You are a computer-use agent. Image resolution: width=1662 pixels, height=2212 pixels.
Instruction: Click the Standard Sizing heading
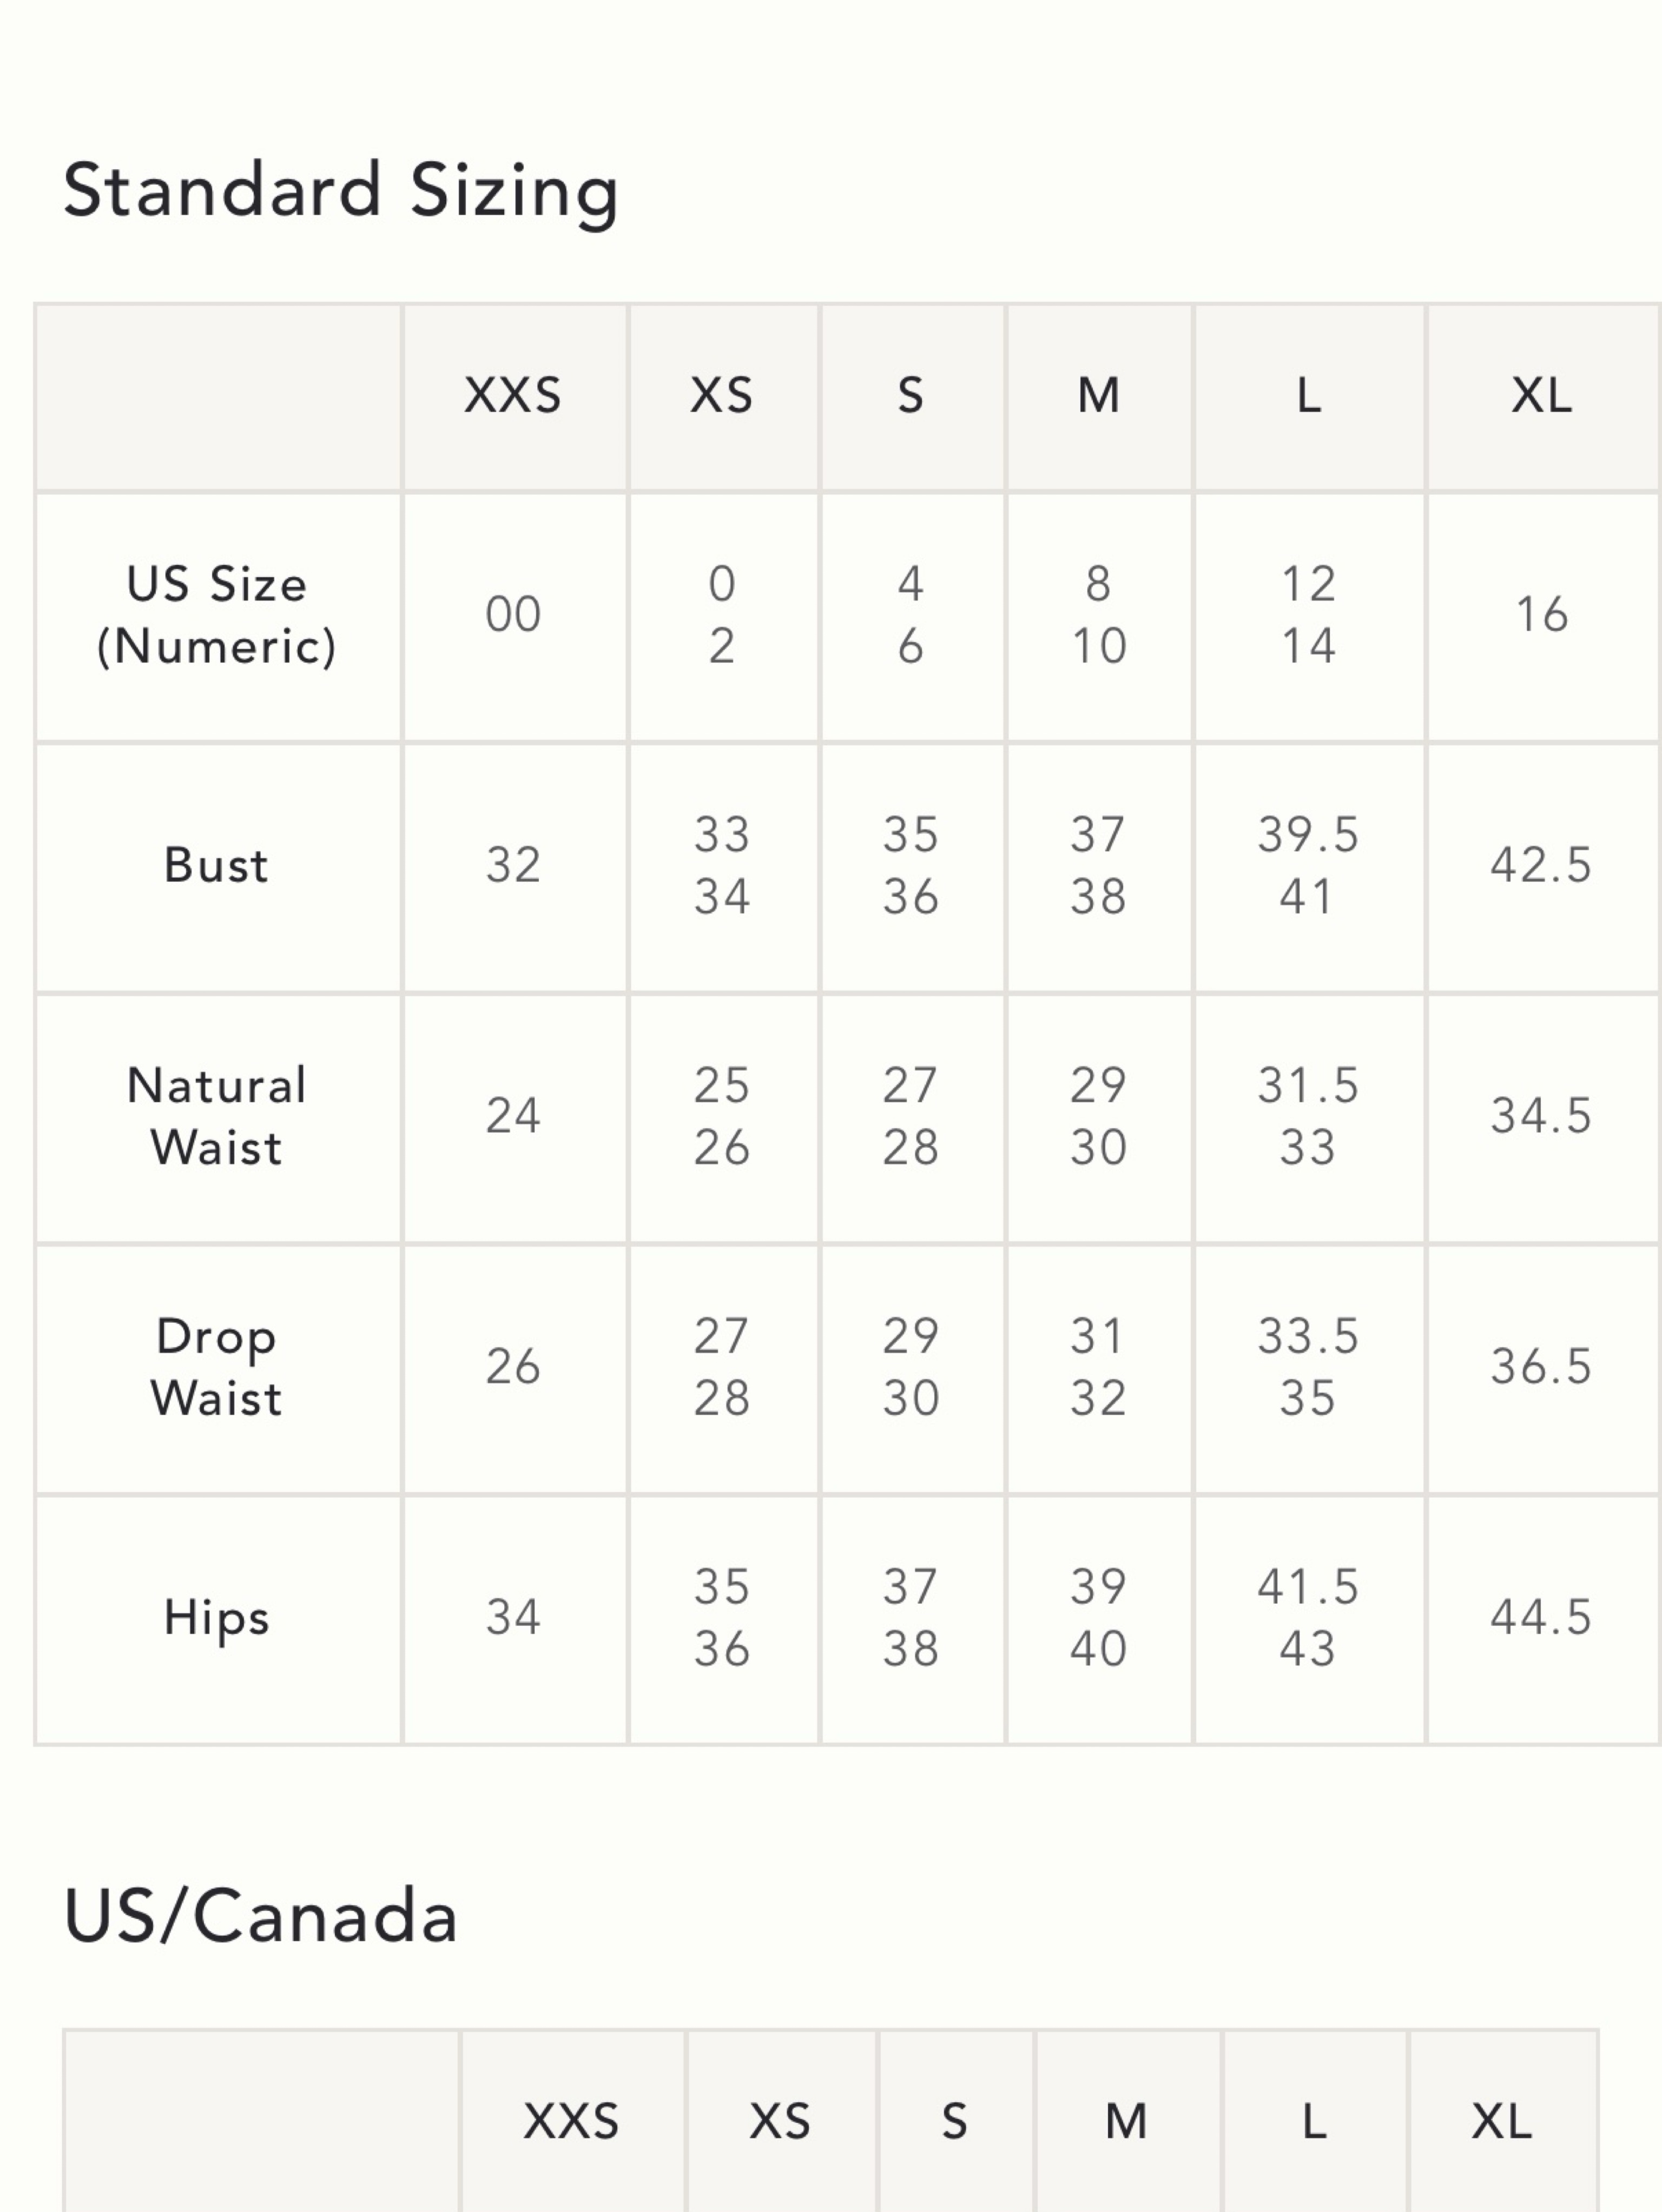(x=341, y=190)
